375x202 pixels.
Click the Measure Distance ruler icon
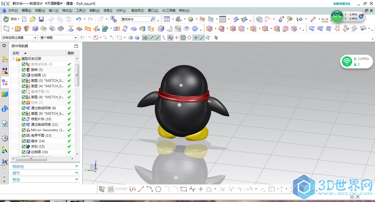pos(325,19)
